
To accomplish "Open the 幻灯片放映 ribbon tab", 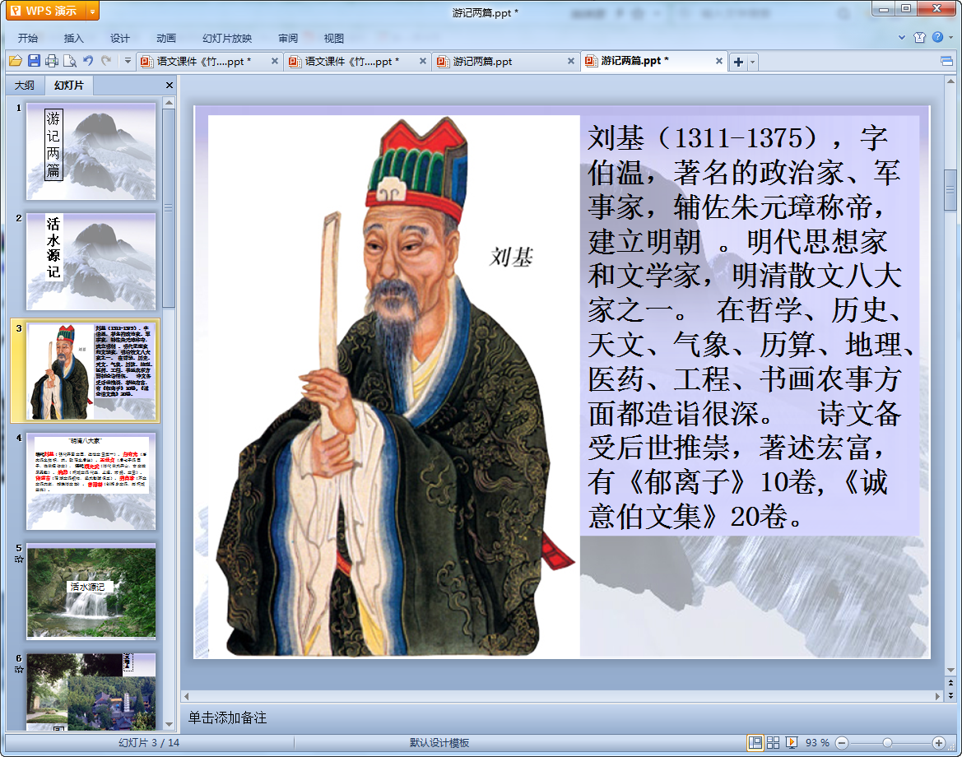I will [227, 38].
